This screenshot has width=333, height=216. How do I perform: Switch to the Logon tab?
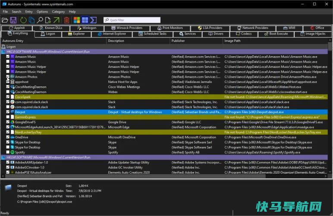48,34
